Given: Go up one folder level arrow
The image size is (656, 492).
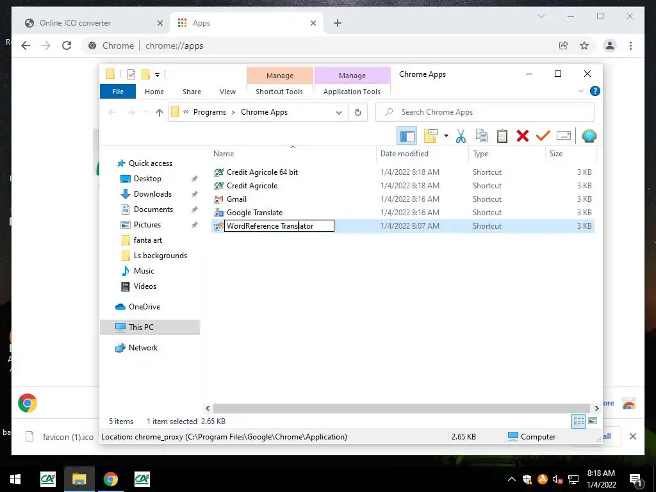Looking at the screenshot, I should pyautogui.click(x=159, y=112).
